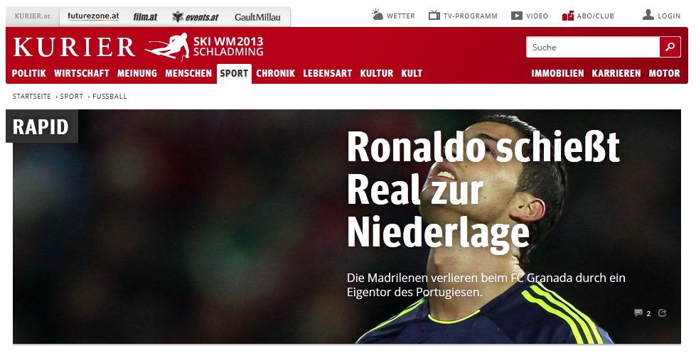Screen dimensions: 696x353
Task: Share article via arrow icon
Action: pyautogui.click(x=663, y=313)
